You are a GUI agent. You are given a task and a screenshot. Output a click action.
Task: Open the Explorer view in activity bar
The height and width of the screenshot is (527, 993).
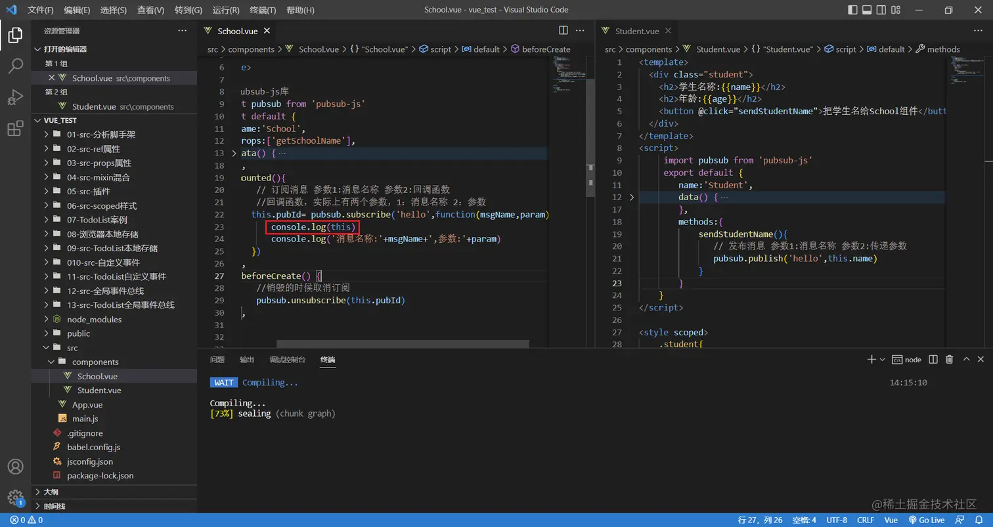(15, 35)
